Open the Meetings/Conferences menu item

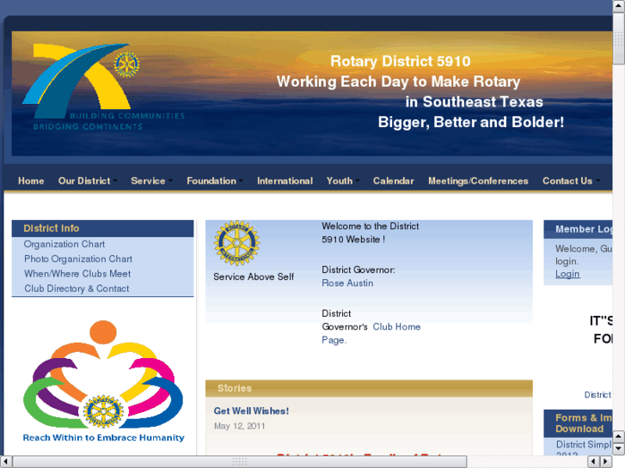tap(478, 181)
